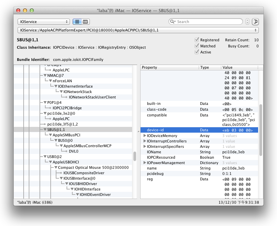
Task: Select the pci10de,3f5@1,2 tree item
Action: (x=62, y=124)
